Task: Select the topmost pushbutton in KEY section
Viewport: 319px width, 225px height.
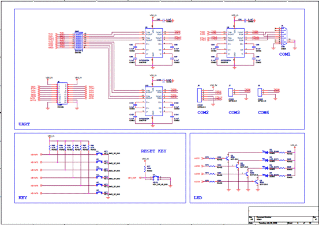Action: 99,154
